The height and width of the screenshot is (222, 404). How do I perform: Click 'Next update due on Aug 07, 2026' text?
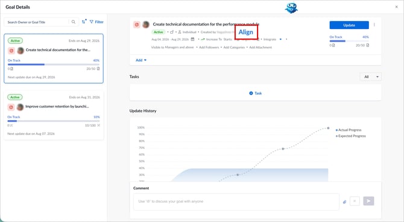point(31,133)
